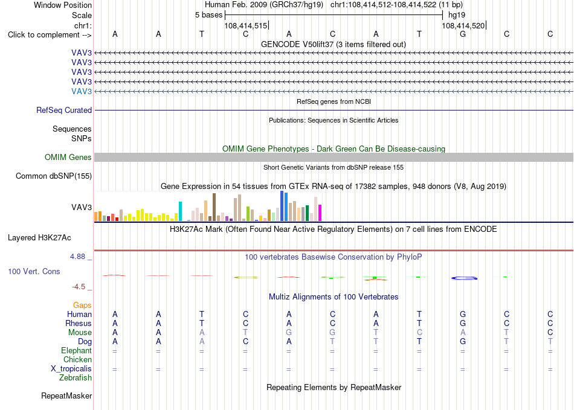This screenshot has width=574, height=410.
Task: Click 'Publications: Sequences in Scientific Articles' title
Action: [x=334, y=120]
